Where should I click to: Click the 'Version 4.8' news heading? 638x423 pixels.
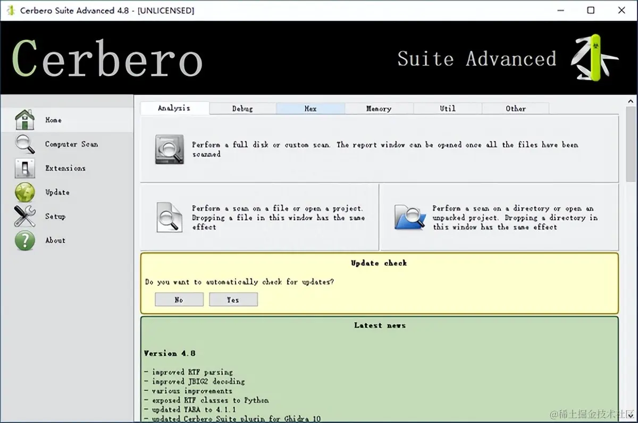coord(170,353)
